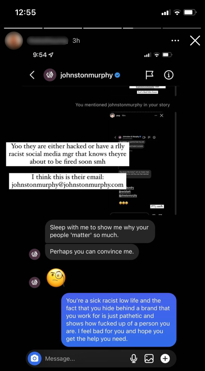The height and width of the screenshot is (371, 205).
Task: Tap the plus icon in the message bar
Action: click(x=165, y=359)
